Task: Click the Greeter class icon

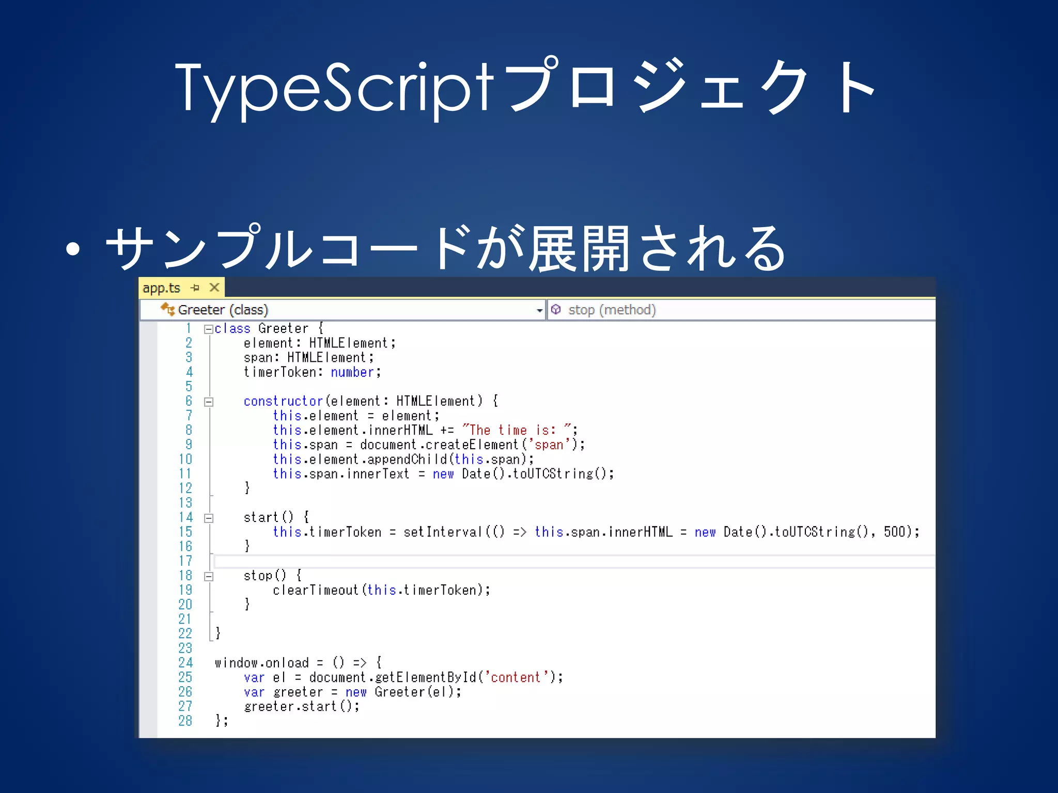Action: pyautogui.click(x=167, y=309)
